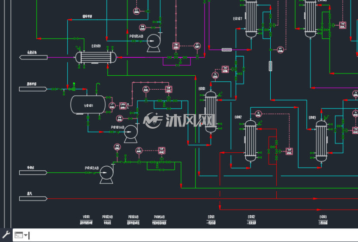Select the vertical hatched element on cyan line

270,66
